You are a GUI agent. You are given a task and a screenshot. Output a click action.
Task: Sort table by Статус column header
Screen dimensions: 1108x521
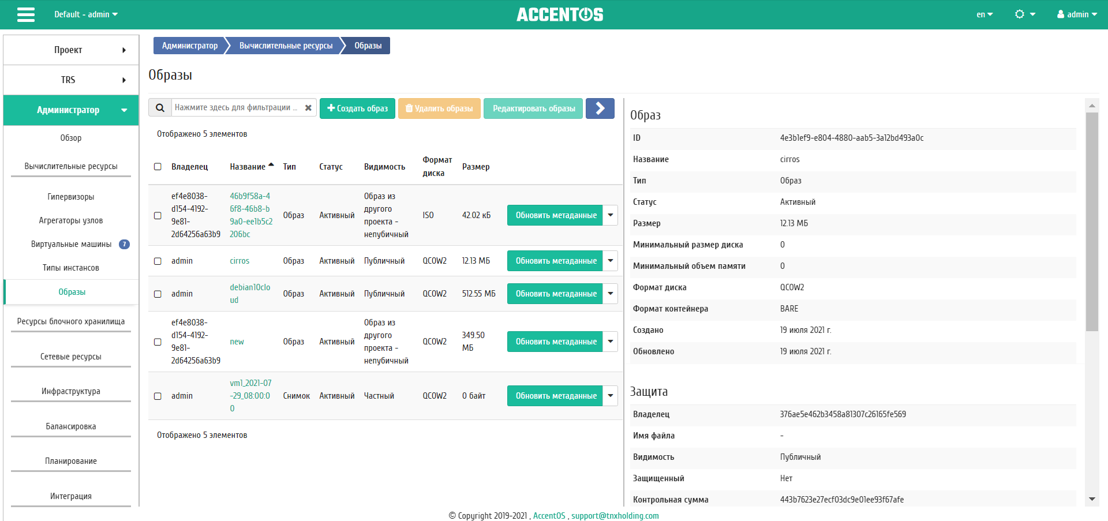331,167
